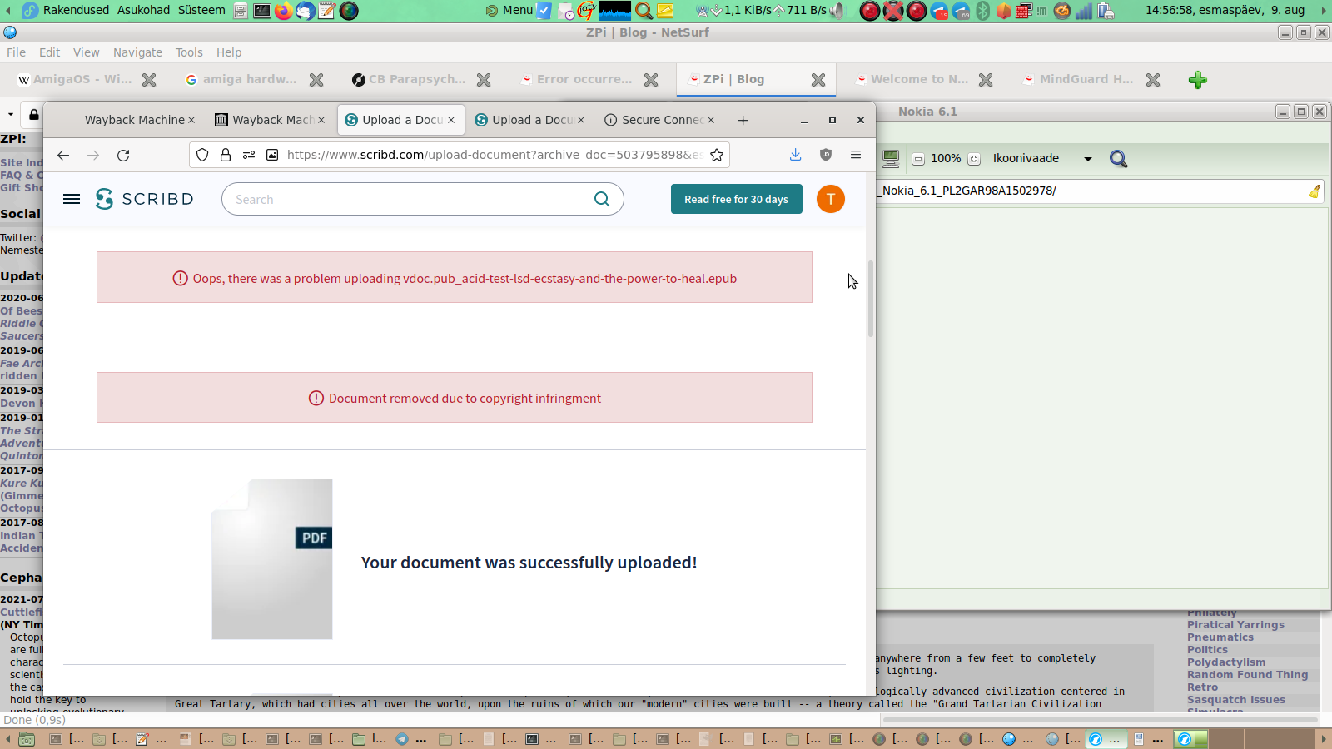
Task: Open NetSurf Edit menu
Action: (49, 52)
